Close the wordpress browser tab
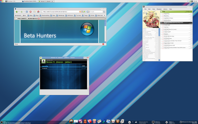Screen dimensions: 198x124 (39, 19)
